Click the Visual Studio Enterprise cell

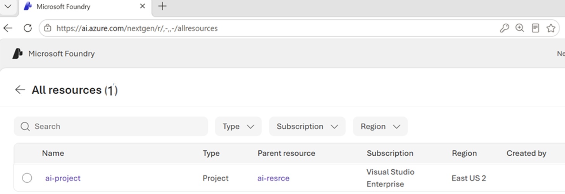click(x=390, y=178)
